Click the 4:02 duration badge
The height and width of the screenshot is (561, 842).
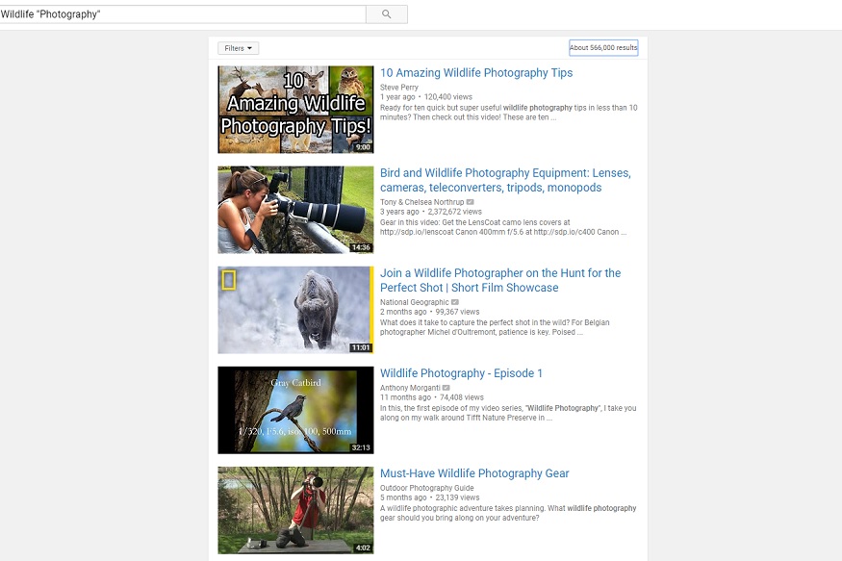click(363, 548)
